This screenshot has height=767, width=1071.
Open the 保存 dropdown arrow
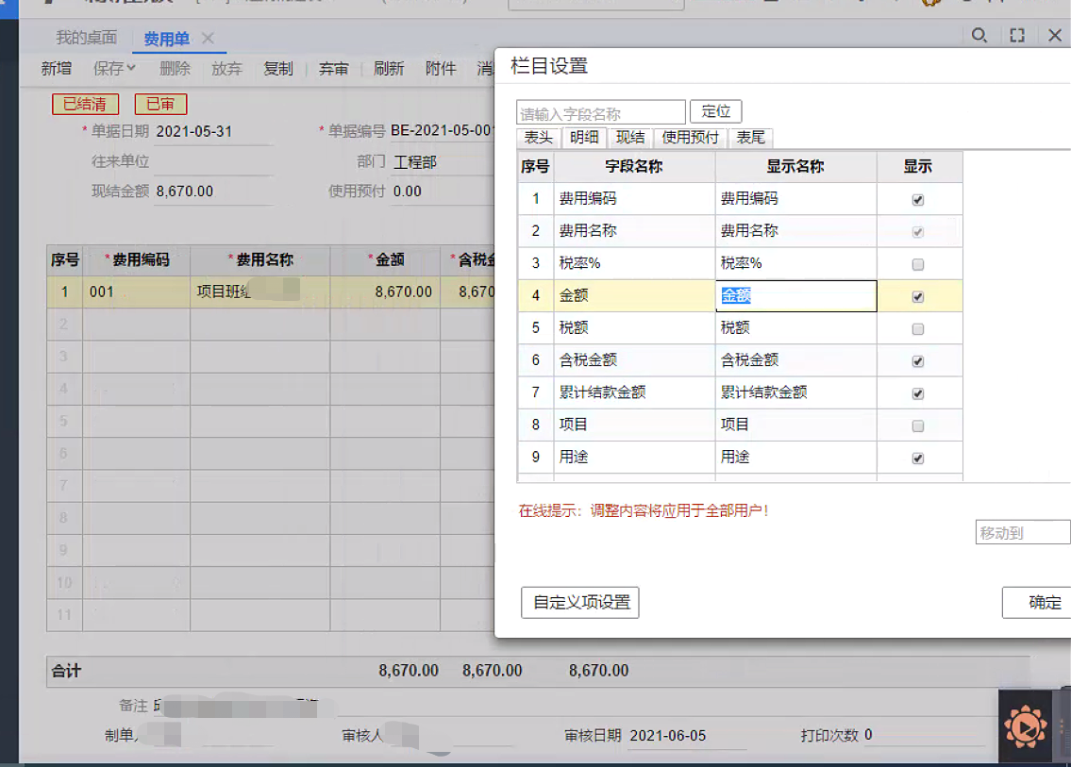(131, 68)
